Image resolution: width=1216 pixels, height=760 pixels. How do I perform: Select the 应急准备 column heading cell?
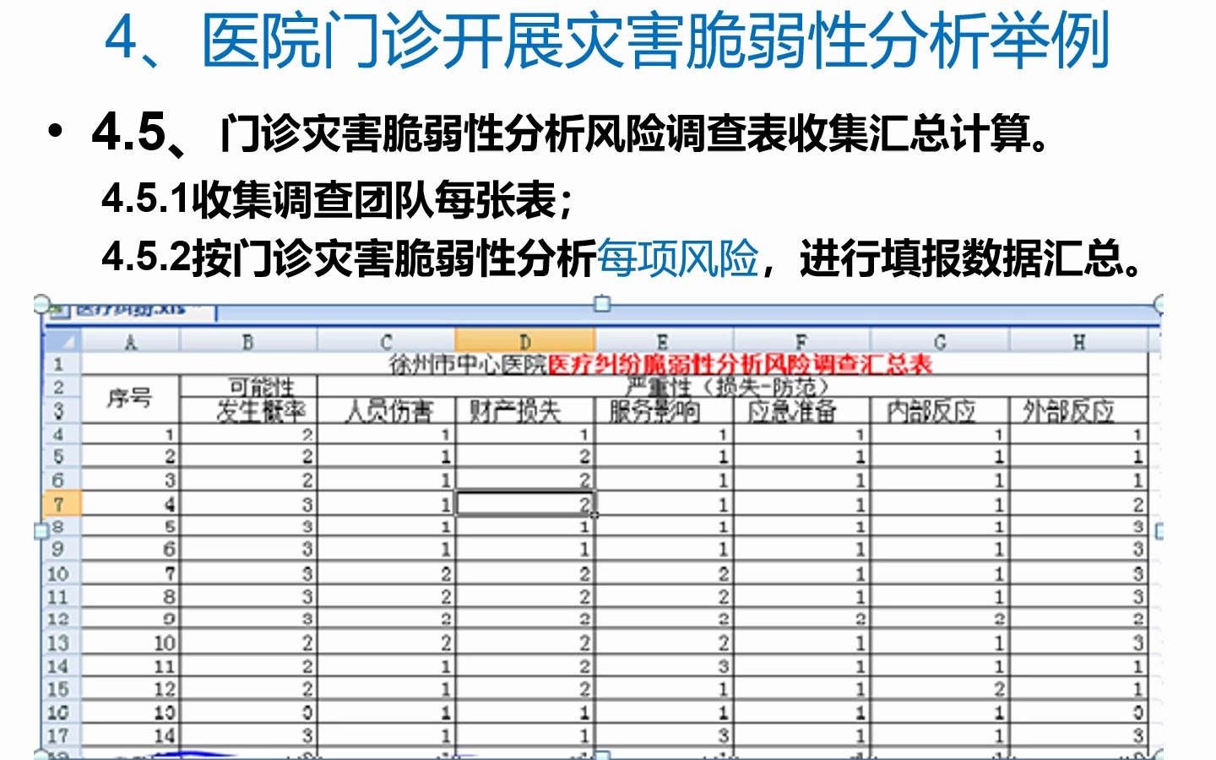801,411
